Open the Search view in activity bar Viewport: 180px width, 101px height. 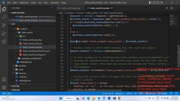coord(4,17)
